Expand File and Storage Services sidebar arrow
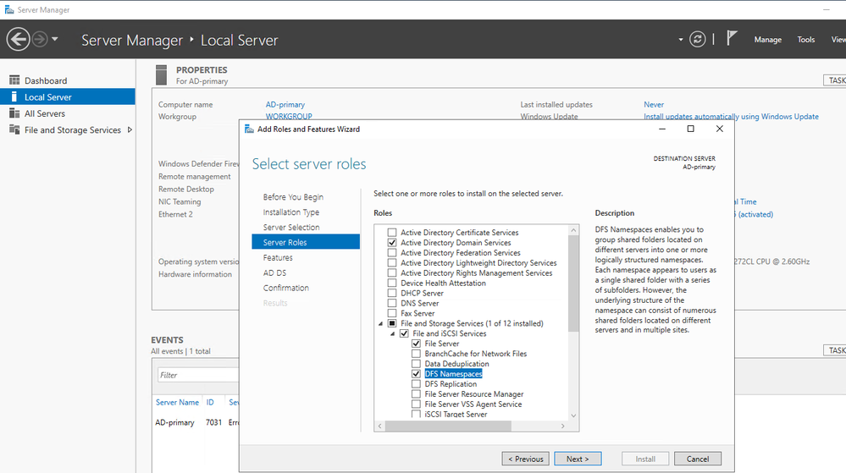 tap(130, 130)
